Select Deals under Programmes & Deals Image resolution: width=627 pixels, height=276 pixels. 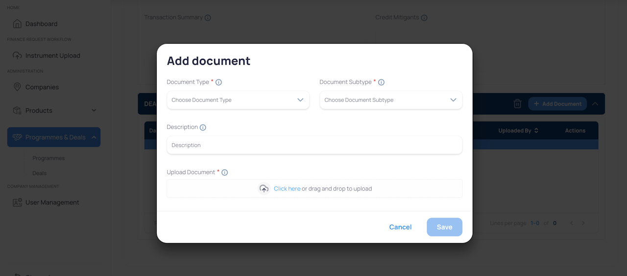pyautogui.click(x=40, y=174)
